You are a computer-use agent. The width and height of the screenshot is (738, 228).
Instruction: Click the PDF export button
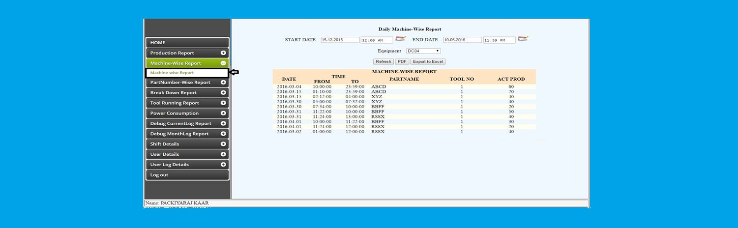point(402,61)
